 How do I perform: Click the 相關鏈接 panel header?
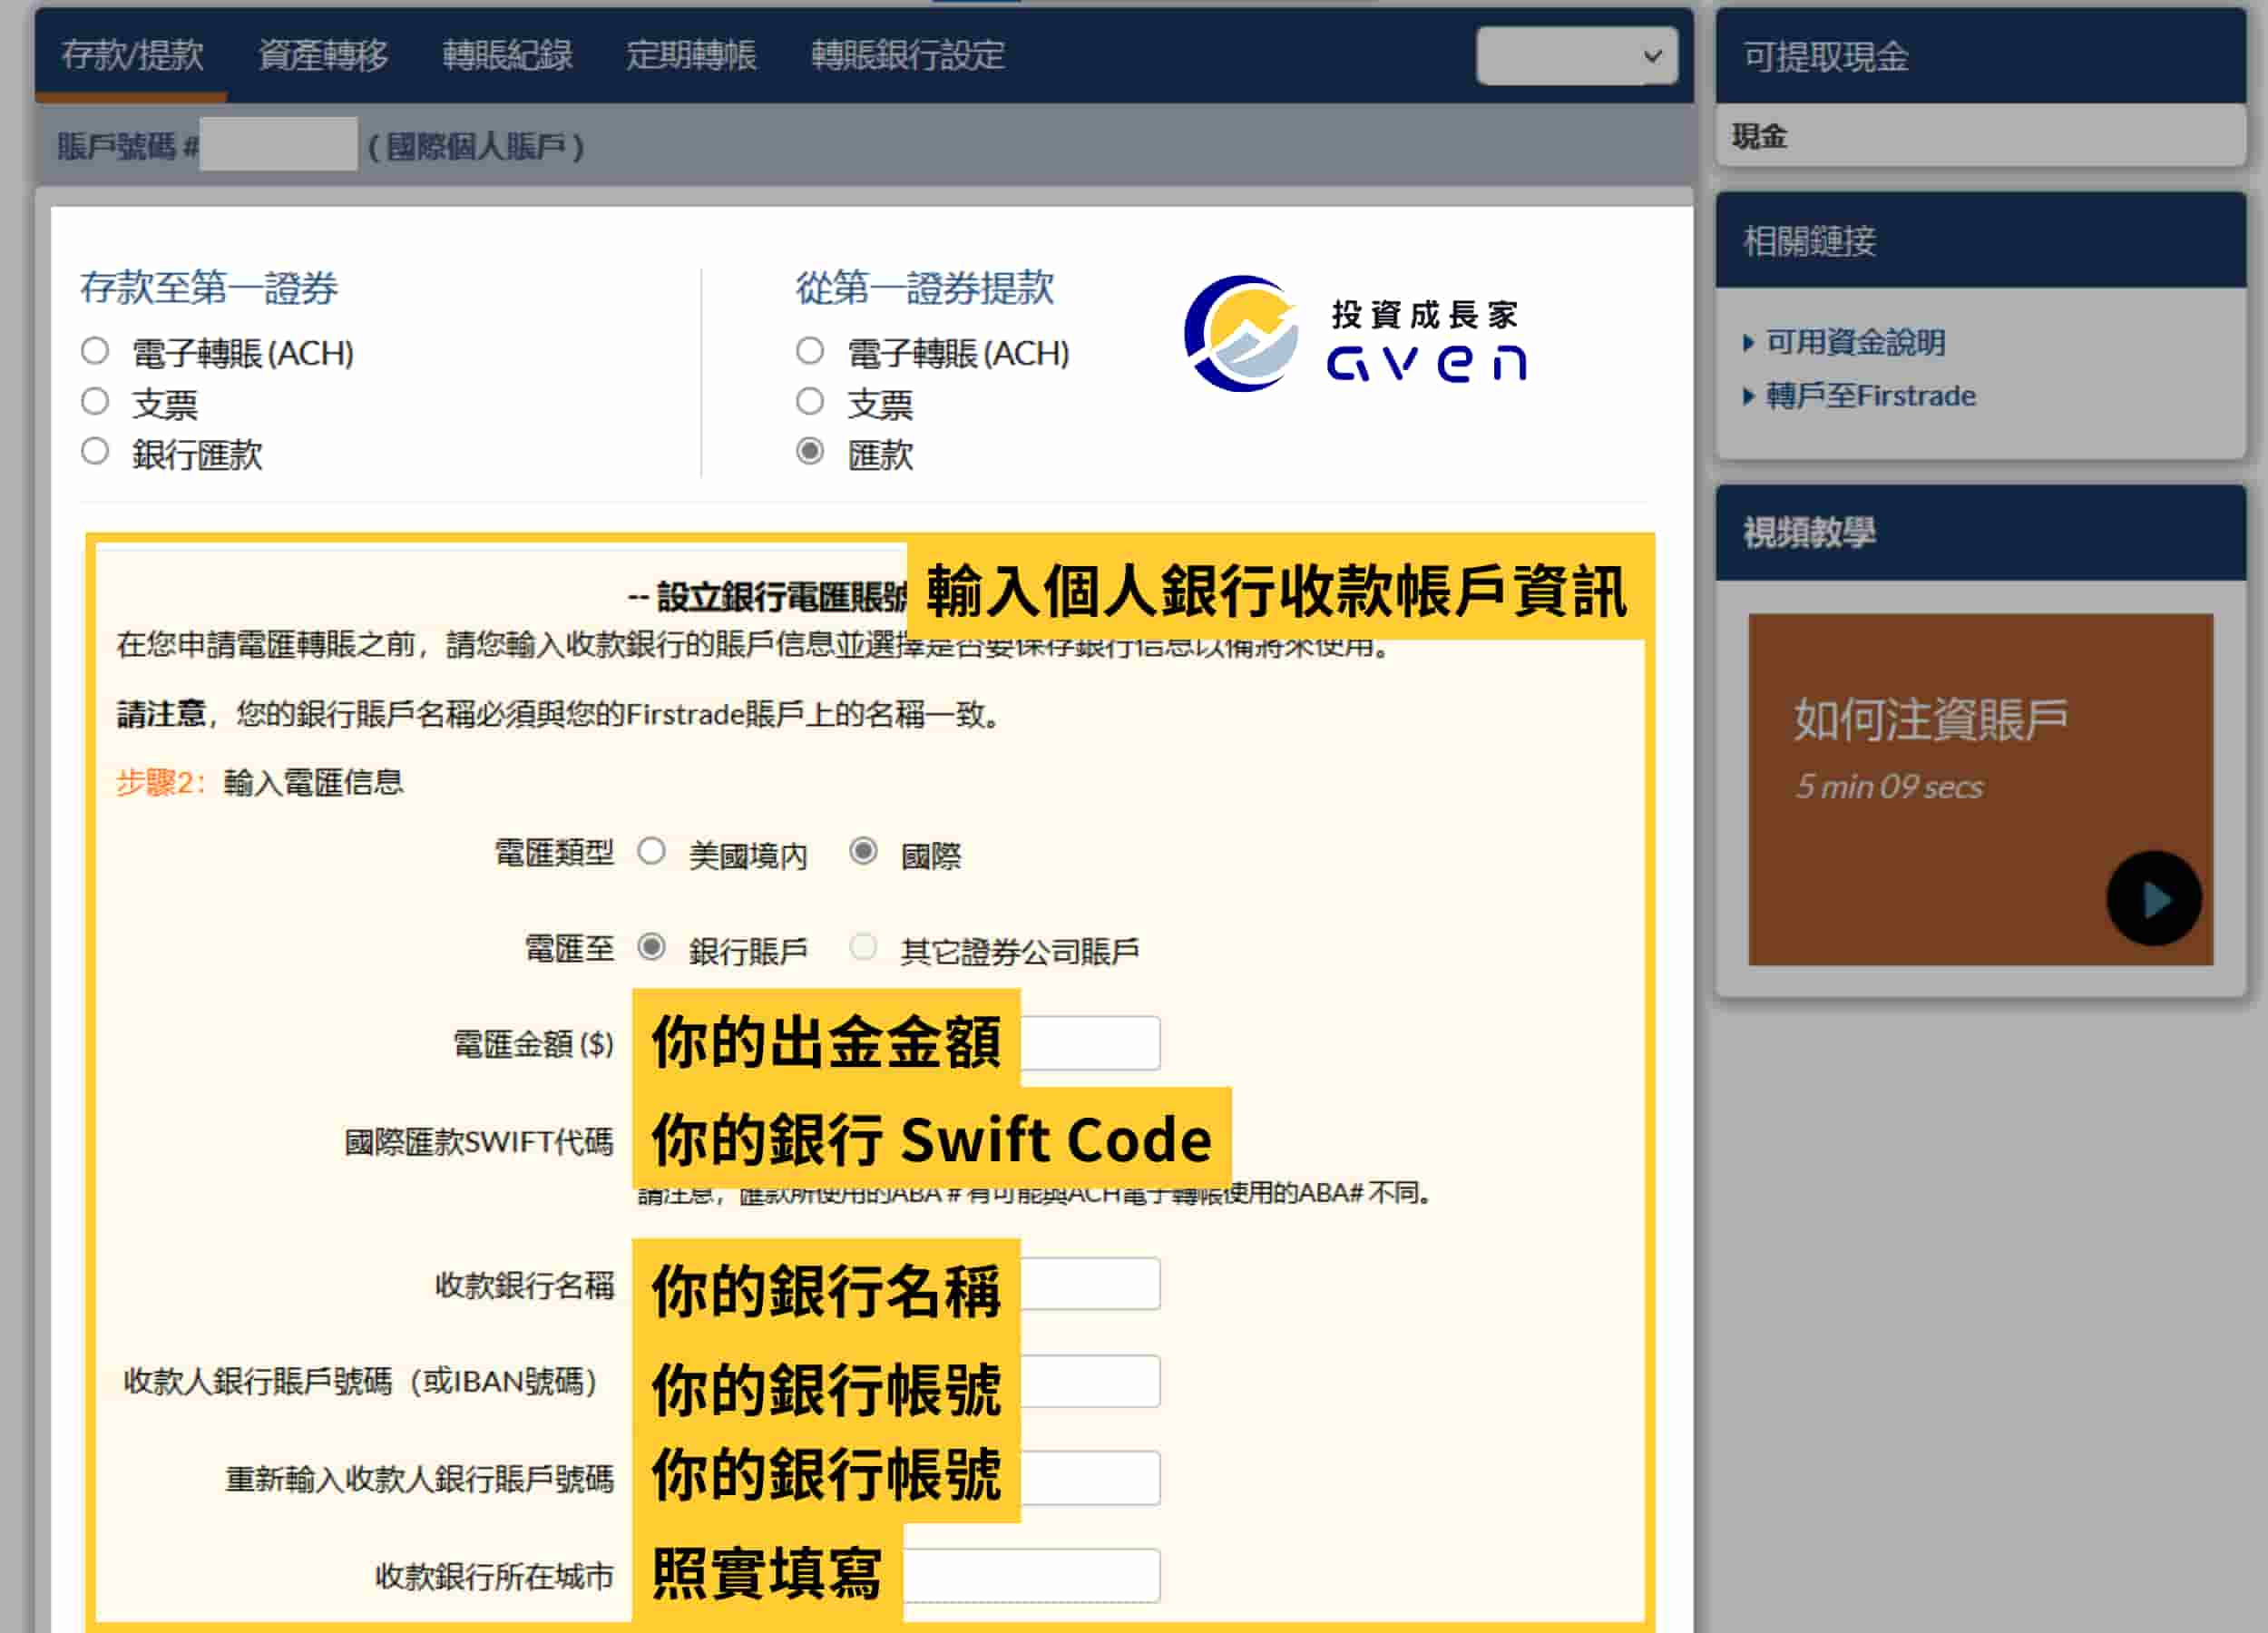coord(1981,241)
